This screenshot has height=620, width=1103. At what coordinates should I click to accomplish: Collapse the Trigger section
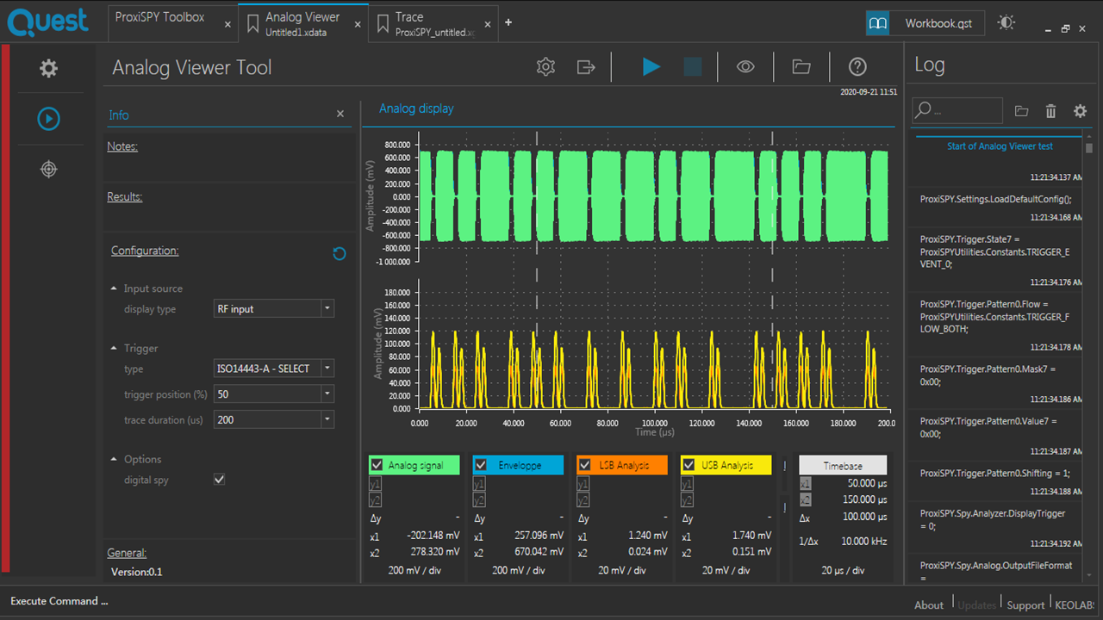point(114,348)
